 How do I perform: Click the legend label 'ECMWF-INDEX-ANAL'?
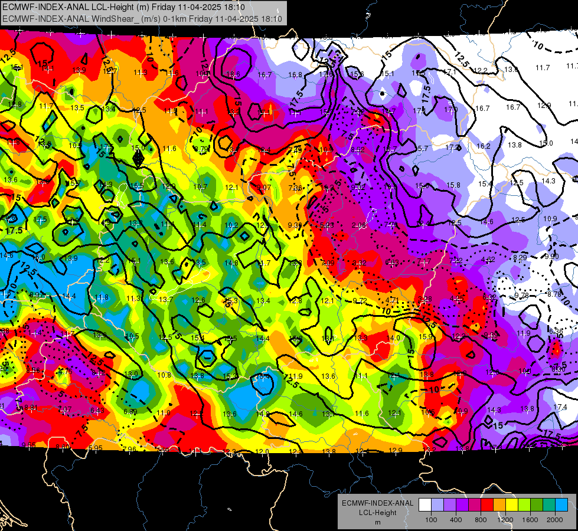[377, 503]
